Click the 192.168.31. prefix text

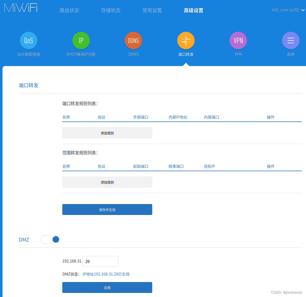pyautogui.click(x=72, y=261)
